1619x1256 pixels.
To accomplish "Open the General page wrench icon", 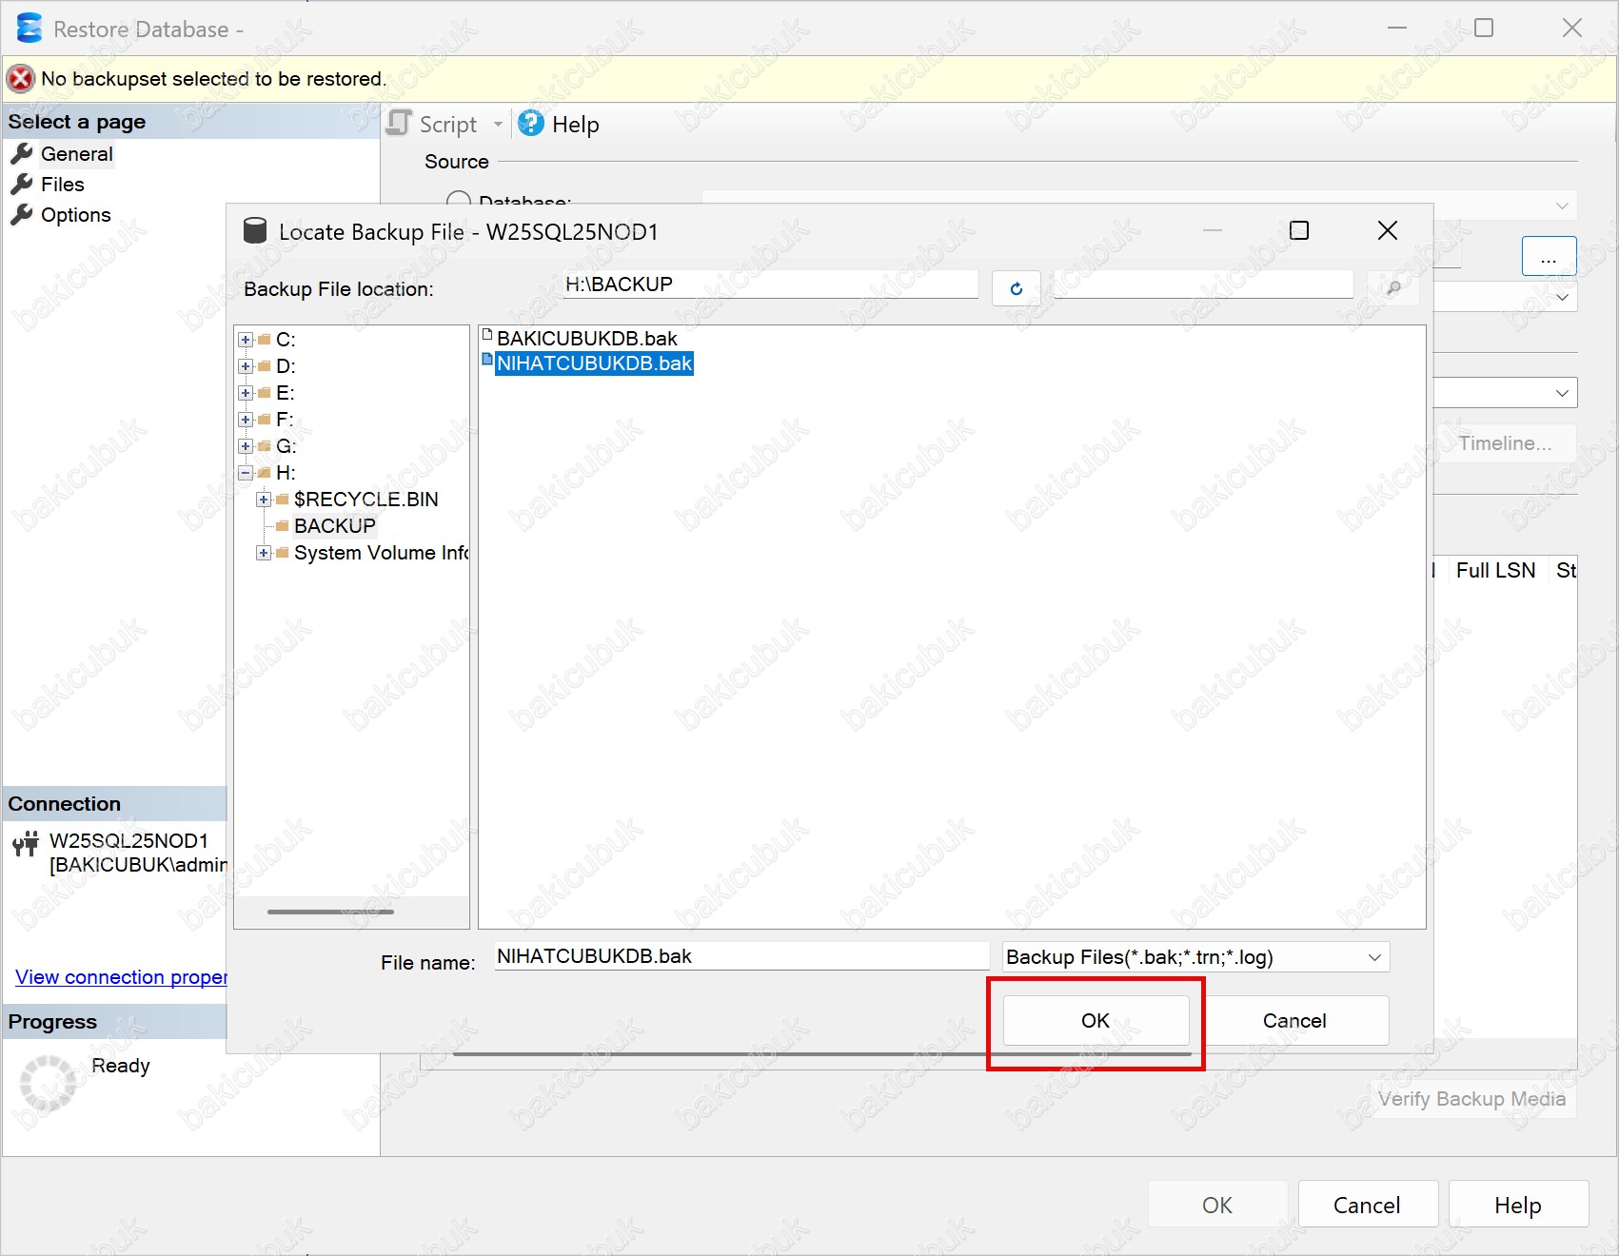I will [x=22, y=154].
